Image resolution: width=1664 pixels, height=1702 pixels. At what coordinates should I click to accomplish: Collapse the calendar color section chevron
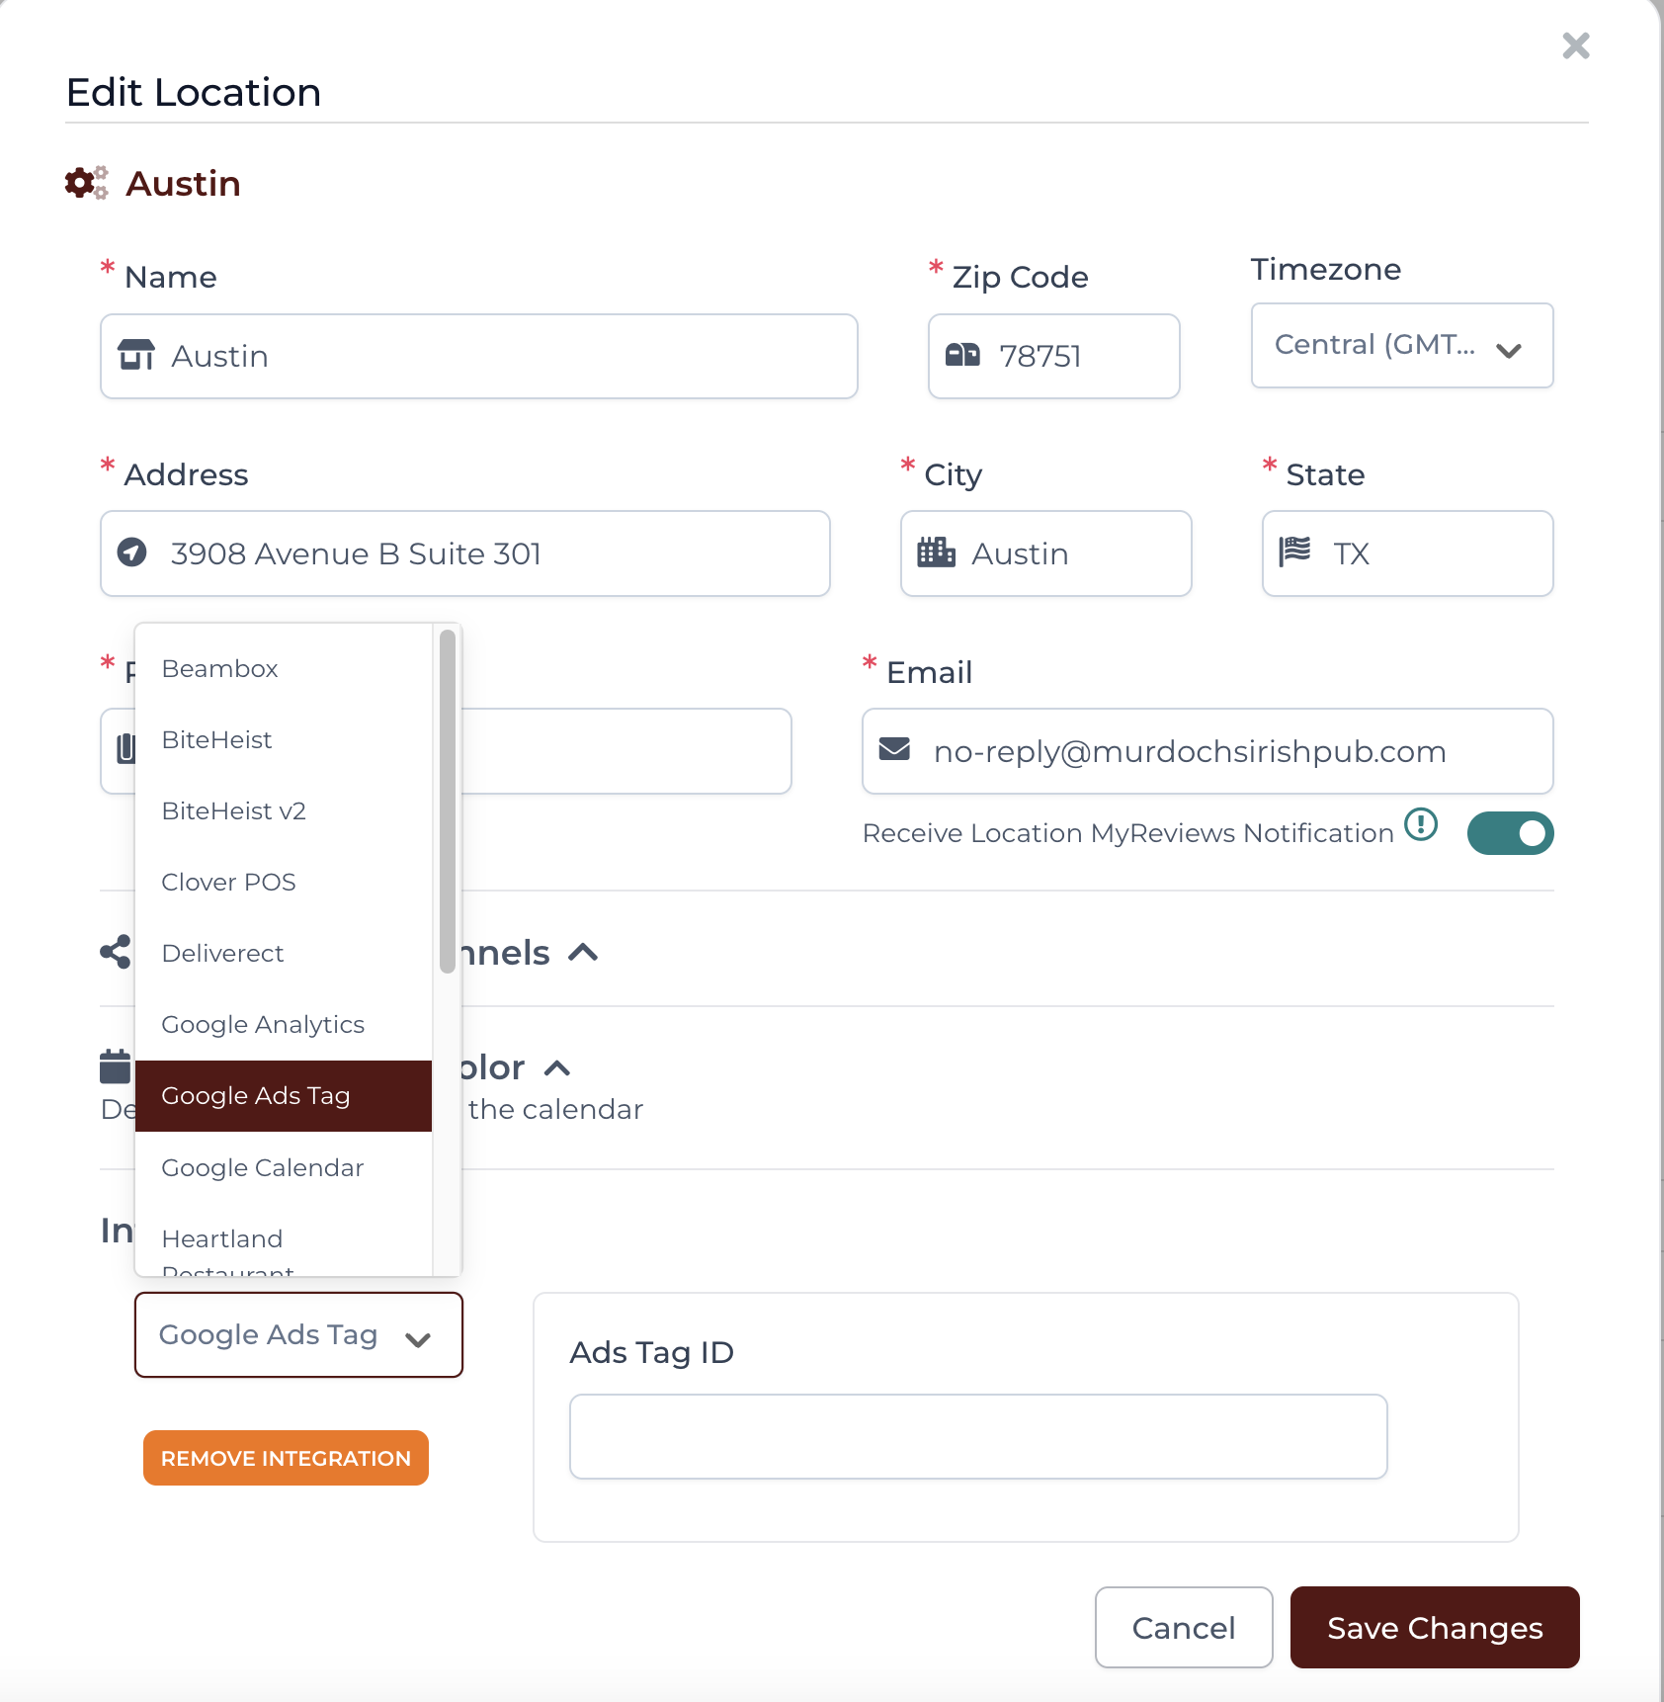coord(557,1068)
